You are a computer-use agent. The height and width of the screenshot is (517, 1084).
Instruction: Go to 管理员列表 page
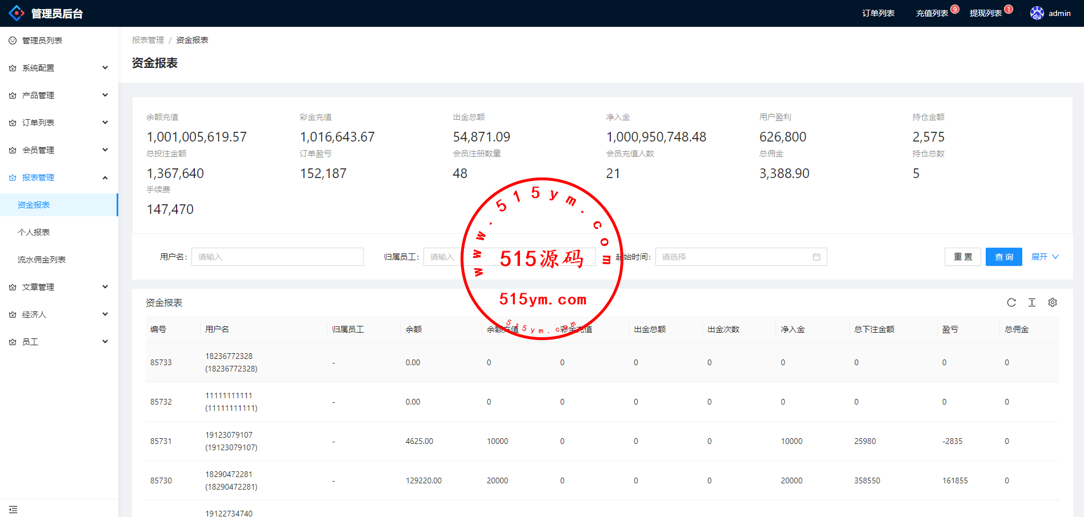click(42, 41)
